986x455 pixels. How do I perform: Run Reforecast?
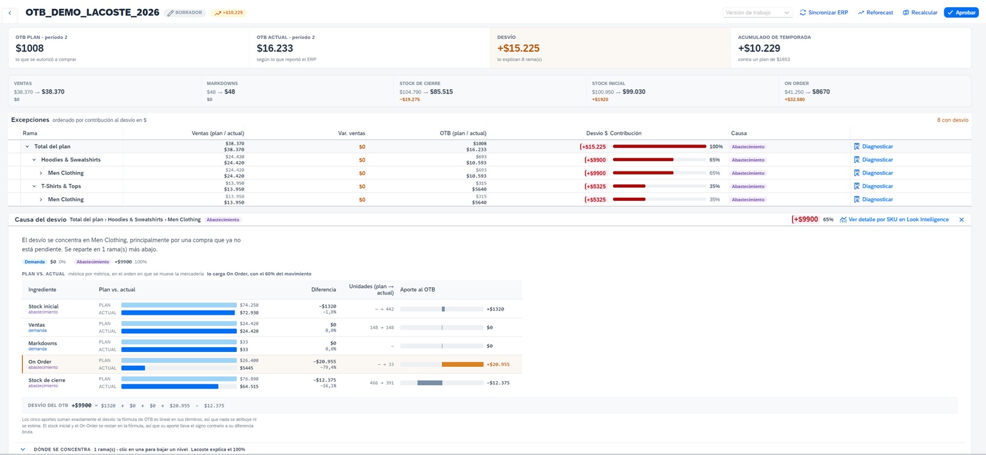[876, 13]
